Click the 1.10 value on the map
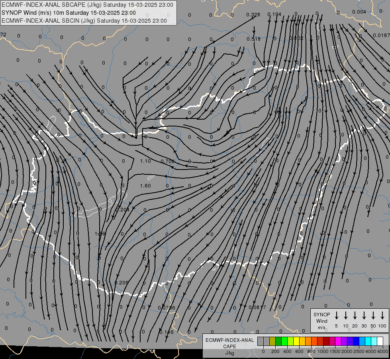Viewport: 390px width, 359px height. pyautogui.click(x=145, y=161)
